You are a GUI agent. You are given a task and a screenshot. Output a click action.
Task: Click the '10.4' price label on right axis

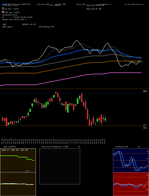coord(145,125)
